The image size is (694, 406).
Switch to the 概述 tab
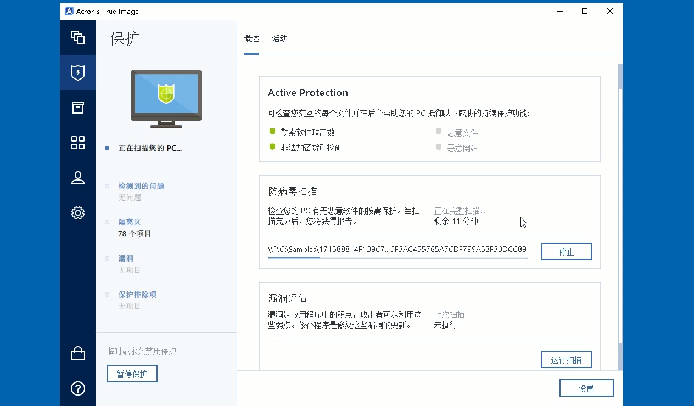coord(251,38)
